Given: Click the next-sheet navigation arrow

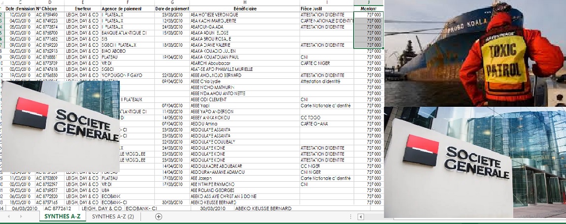Looking at the screenshot, I should tap(21, 217).
